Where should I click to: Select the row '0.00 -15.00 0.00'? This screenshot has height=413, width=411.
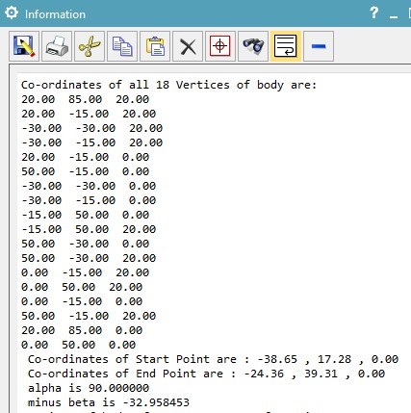coord(82,301)
